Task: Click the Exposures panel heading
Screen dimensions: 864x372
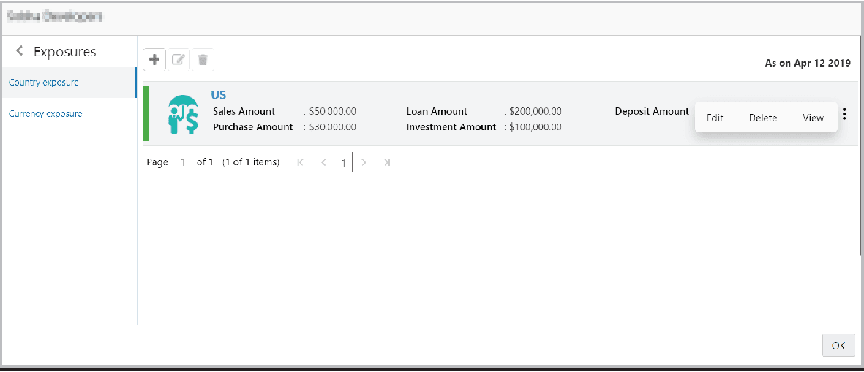Action: pyautogui.click(x=64, y=52)
